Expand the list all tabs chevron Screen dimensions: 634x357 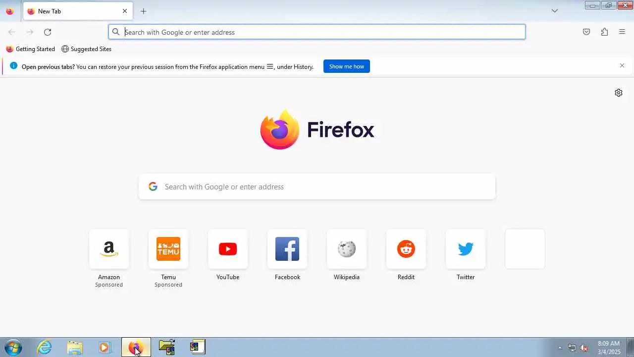[x=555, y=11]
